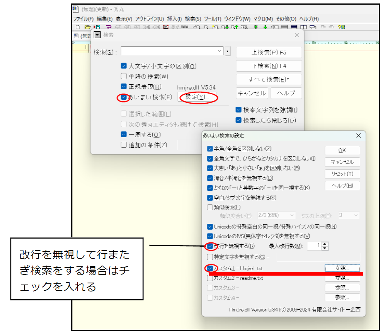Click the yellow question mark help icon

click(x=341, y=27)
